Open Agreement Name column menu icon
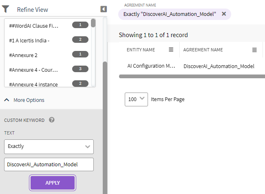Screen dimensions: 265x194 coord(254,50)
